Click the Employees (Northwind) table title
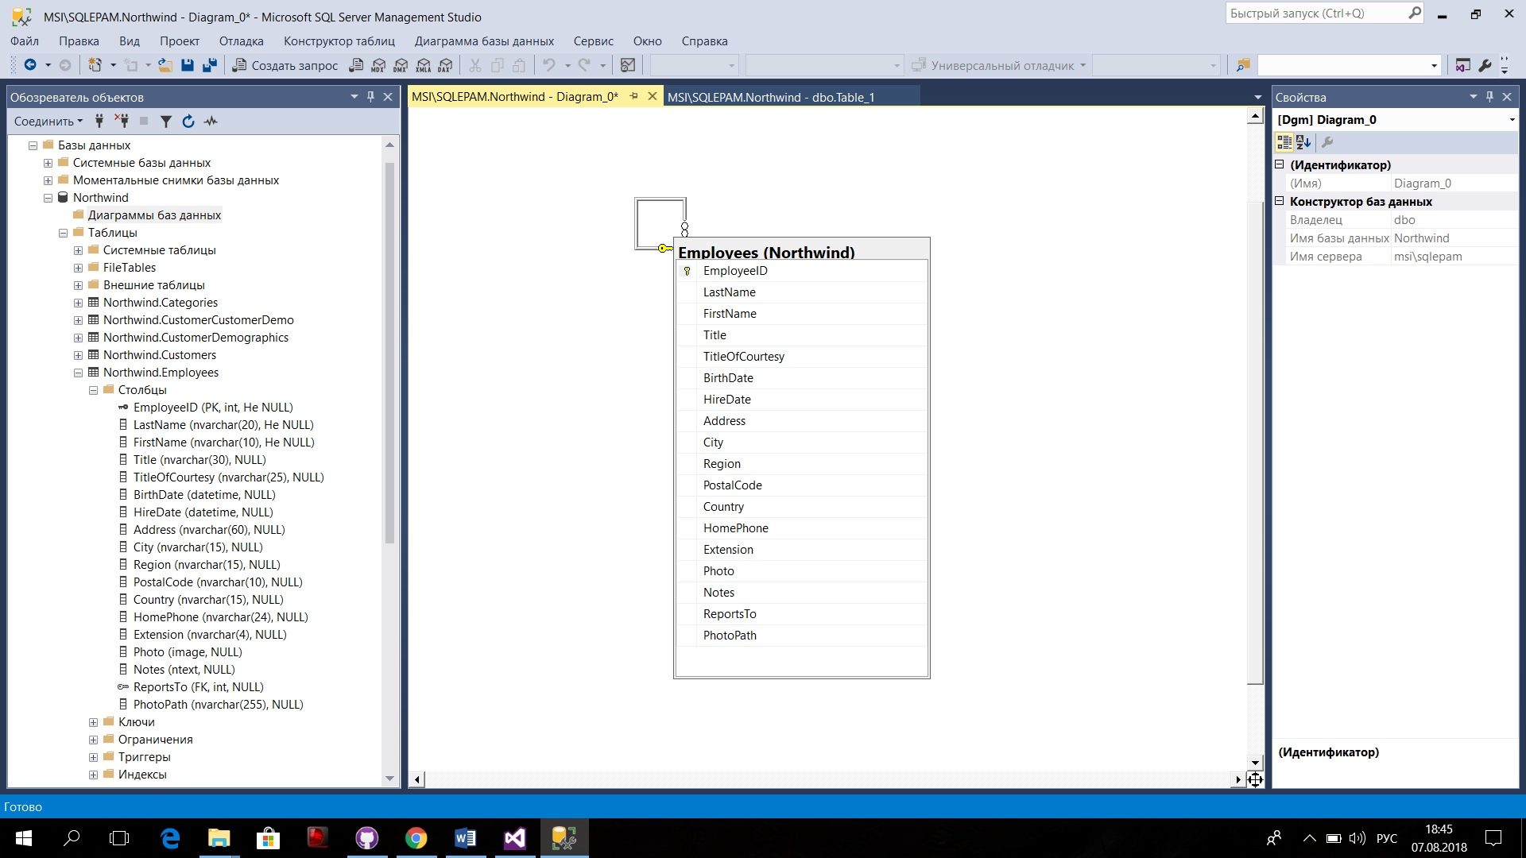The height and width of the screenshot is (858, 1526). coord(766,252)
